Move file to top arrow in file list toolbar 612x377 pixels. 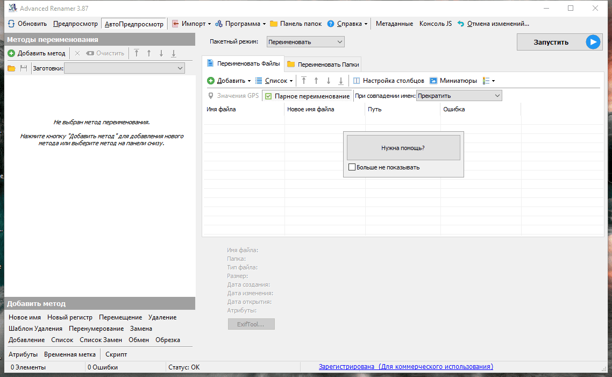coord(303,81)
